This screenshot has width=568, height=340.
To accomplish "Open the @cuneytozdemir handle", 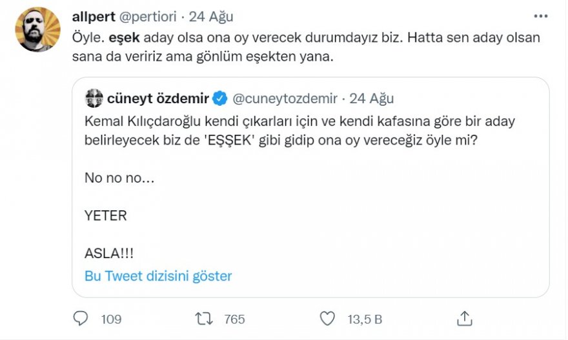I will point(285,99).
